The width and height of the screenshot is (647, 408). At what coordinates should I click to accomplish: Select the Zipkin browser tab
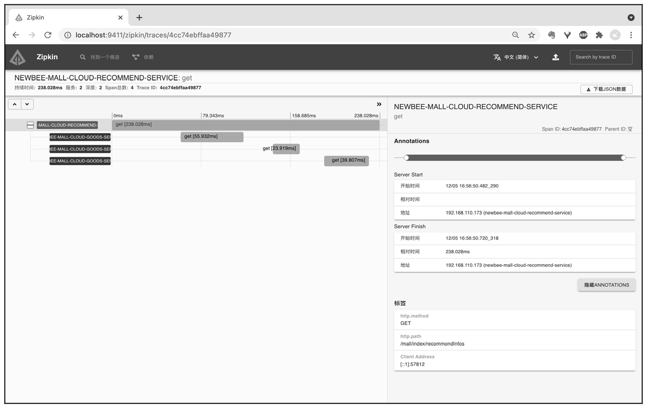69,18
